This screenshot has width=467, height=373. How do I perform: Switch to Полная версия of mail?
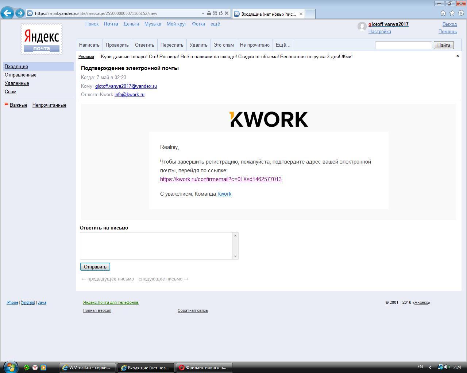97,310
